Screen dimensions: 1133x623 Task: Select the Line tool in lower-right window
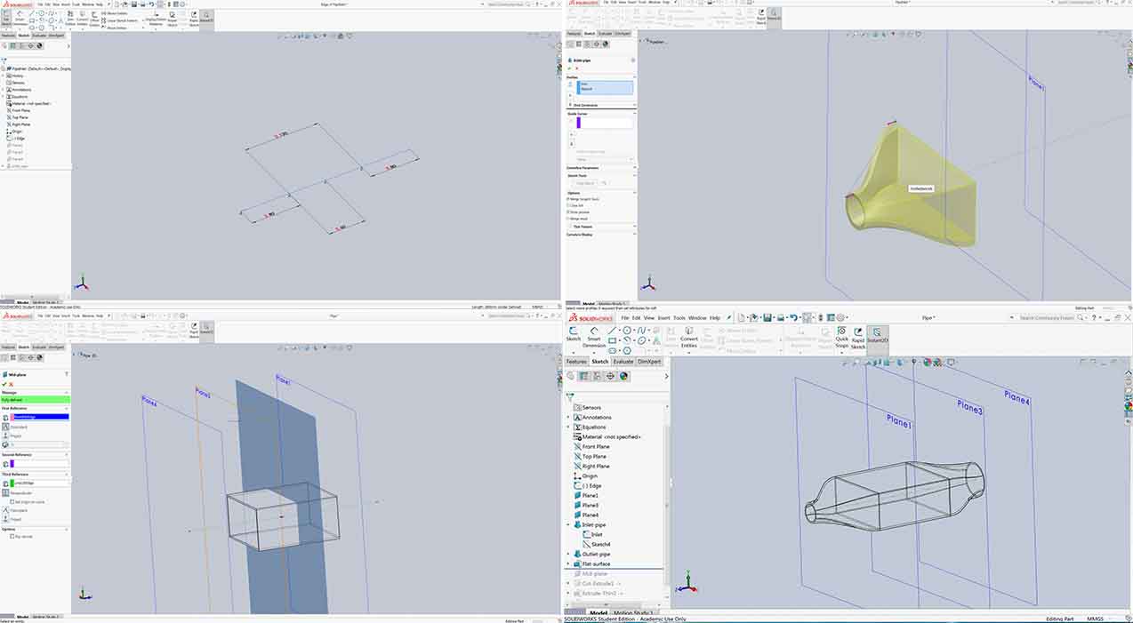coord(612,330)
